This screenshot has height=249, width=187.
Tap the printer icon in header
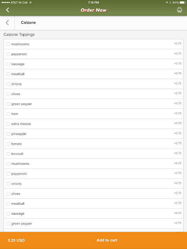pos(179,10)
